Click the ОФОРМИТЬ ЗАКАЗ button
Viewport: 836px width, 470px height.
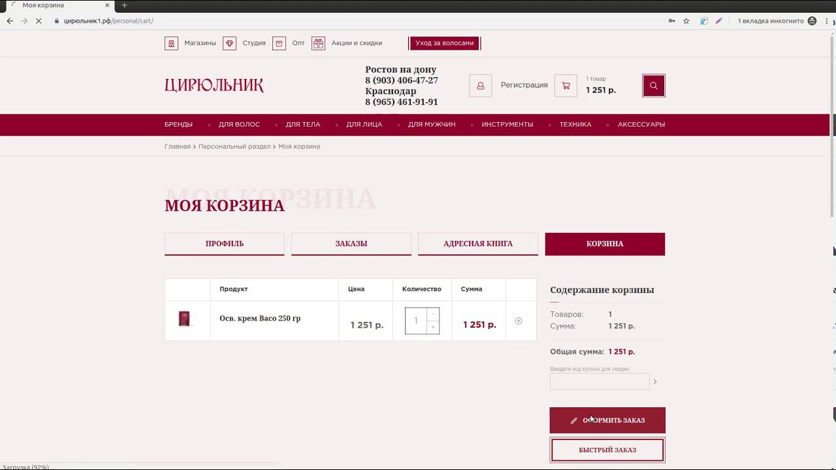pos(607,420)
